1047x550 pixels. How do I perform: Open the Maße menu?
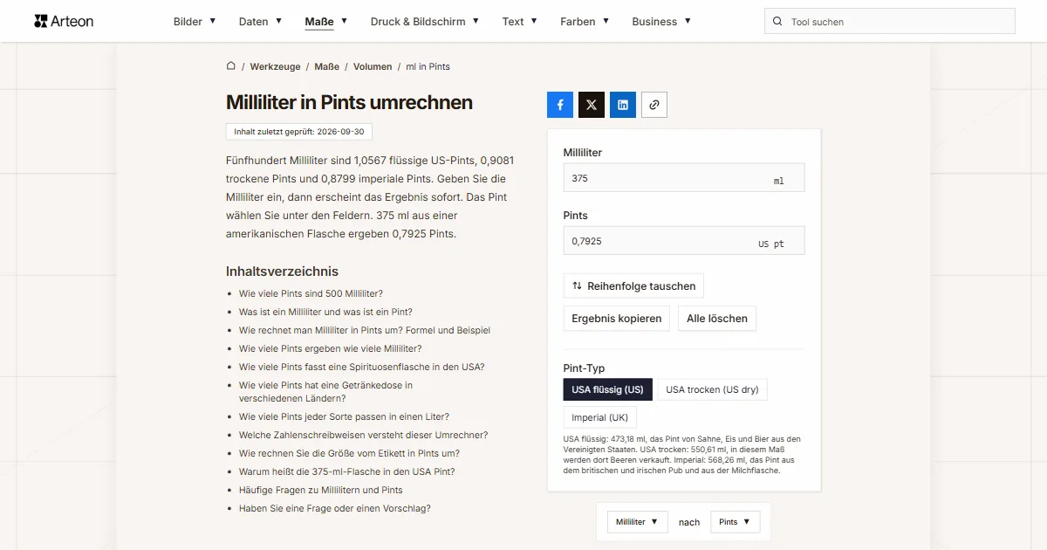326,22
